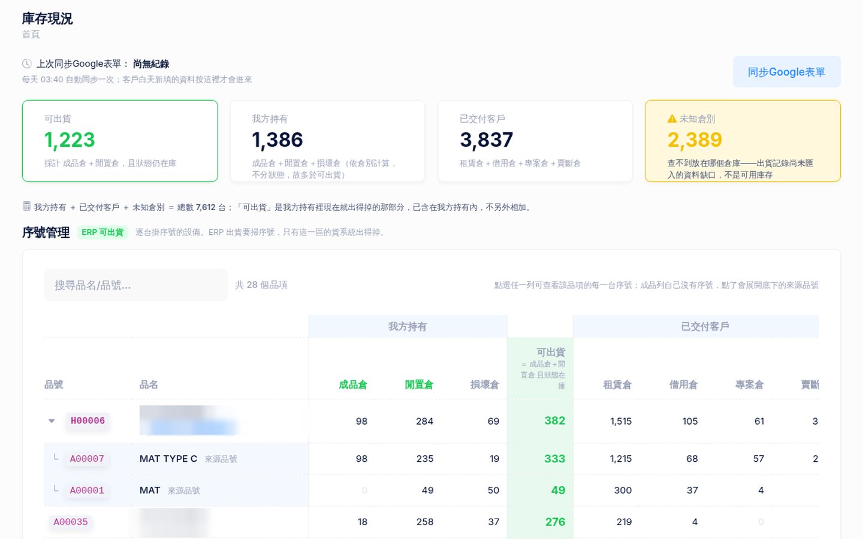Click the 成品倉 column header
Image resolution: width=863 pixels, height=539 pixels.
point(352,384)
